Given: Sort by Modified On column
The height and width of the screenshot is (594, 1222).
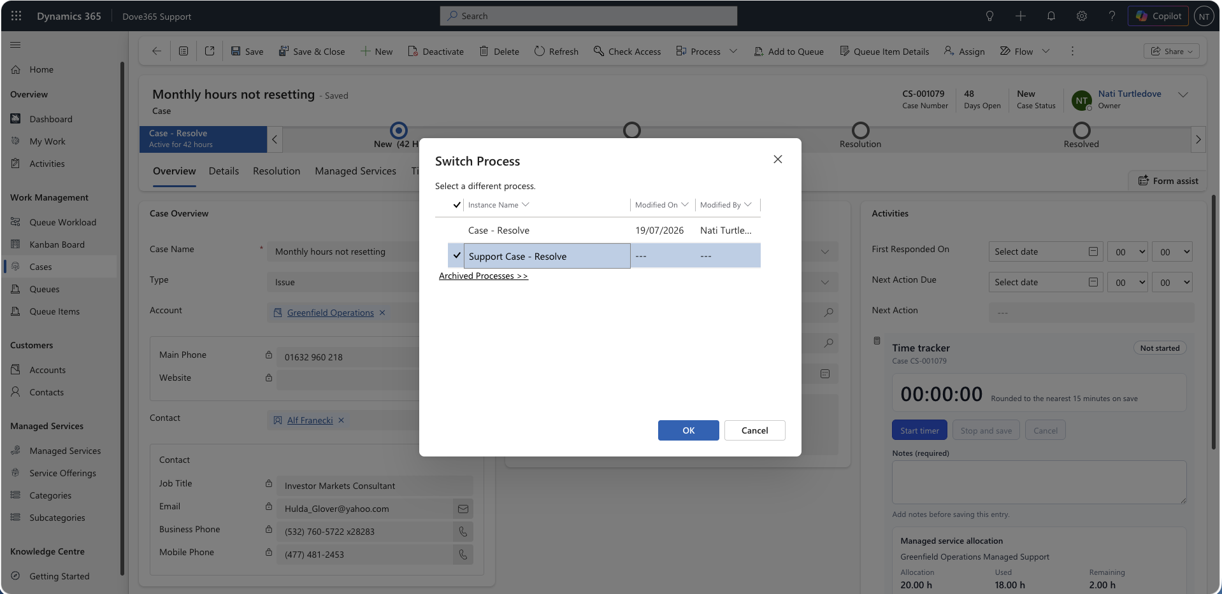Looking at the screenshot, I should click(661, 205).
